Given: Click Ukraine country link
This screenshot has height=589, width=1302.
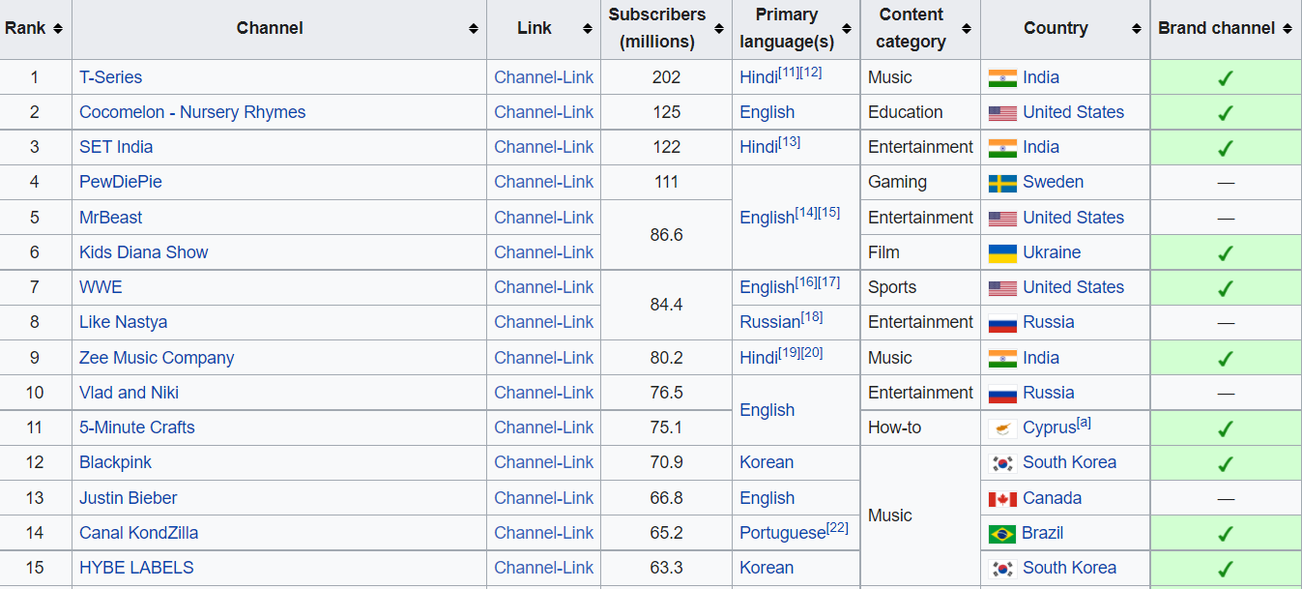Looking at the screenshot, I should tap(1052, 252).
